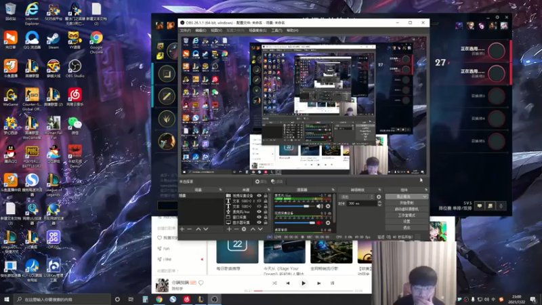
Task: Pop out the Controls dock panel
Action: click(426, 190)
